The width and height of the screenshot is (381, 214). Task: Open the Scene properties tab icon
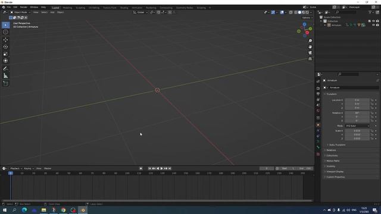pyautogui.click(x=318, y=105)
